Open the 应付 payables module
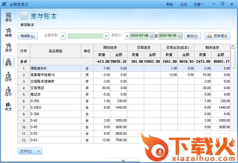The width and height of the screenshot is (238, 163). [8, 91]
